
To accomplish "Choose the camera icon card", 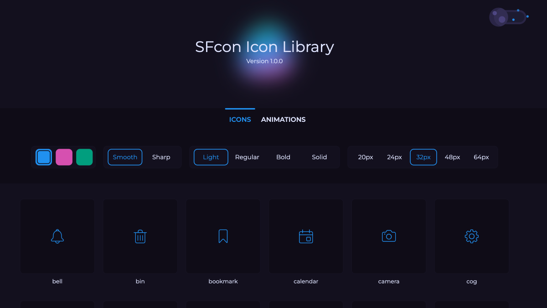I will (x=389, y=236).
